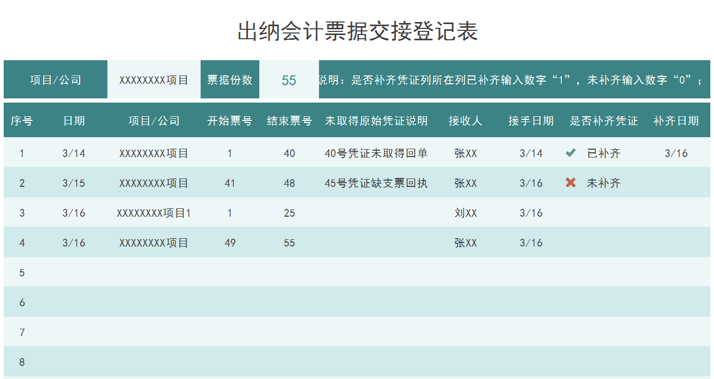Click the 结束票号 value 25 in row 3
This screenshot has height=379, width=714.
pos(289,213)
